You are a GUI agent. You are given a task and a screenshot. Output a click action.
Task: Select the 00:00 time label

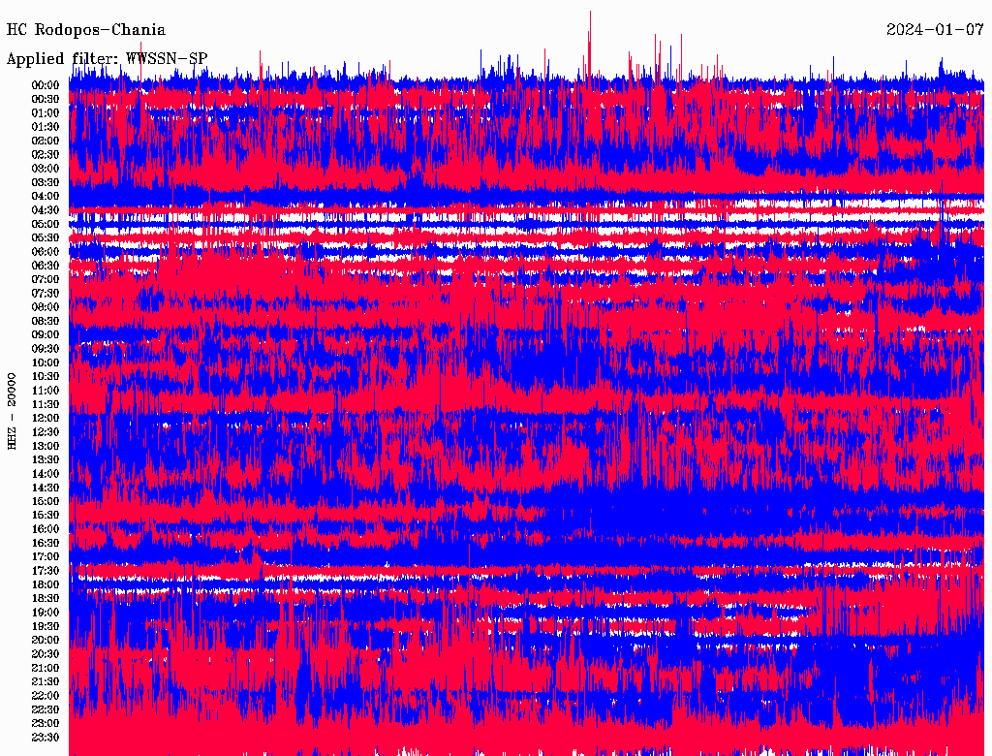tap(46, 85)
